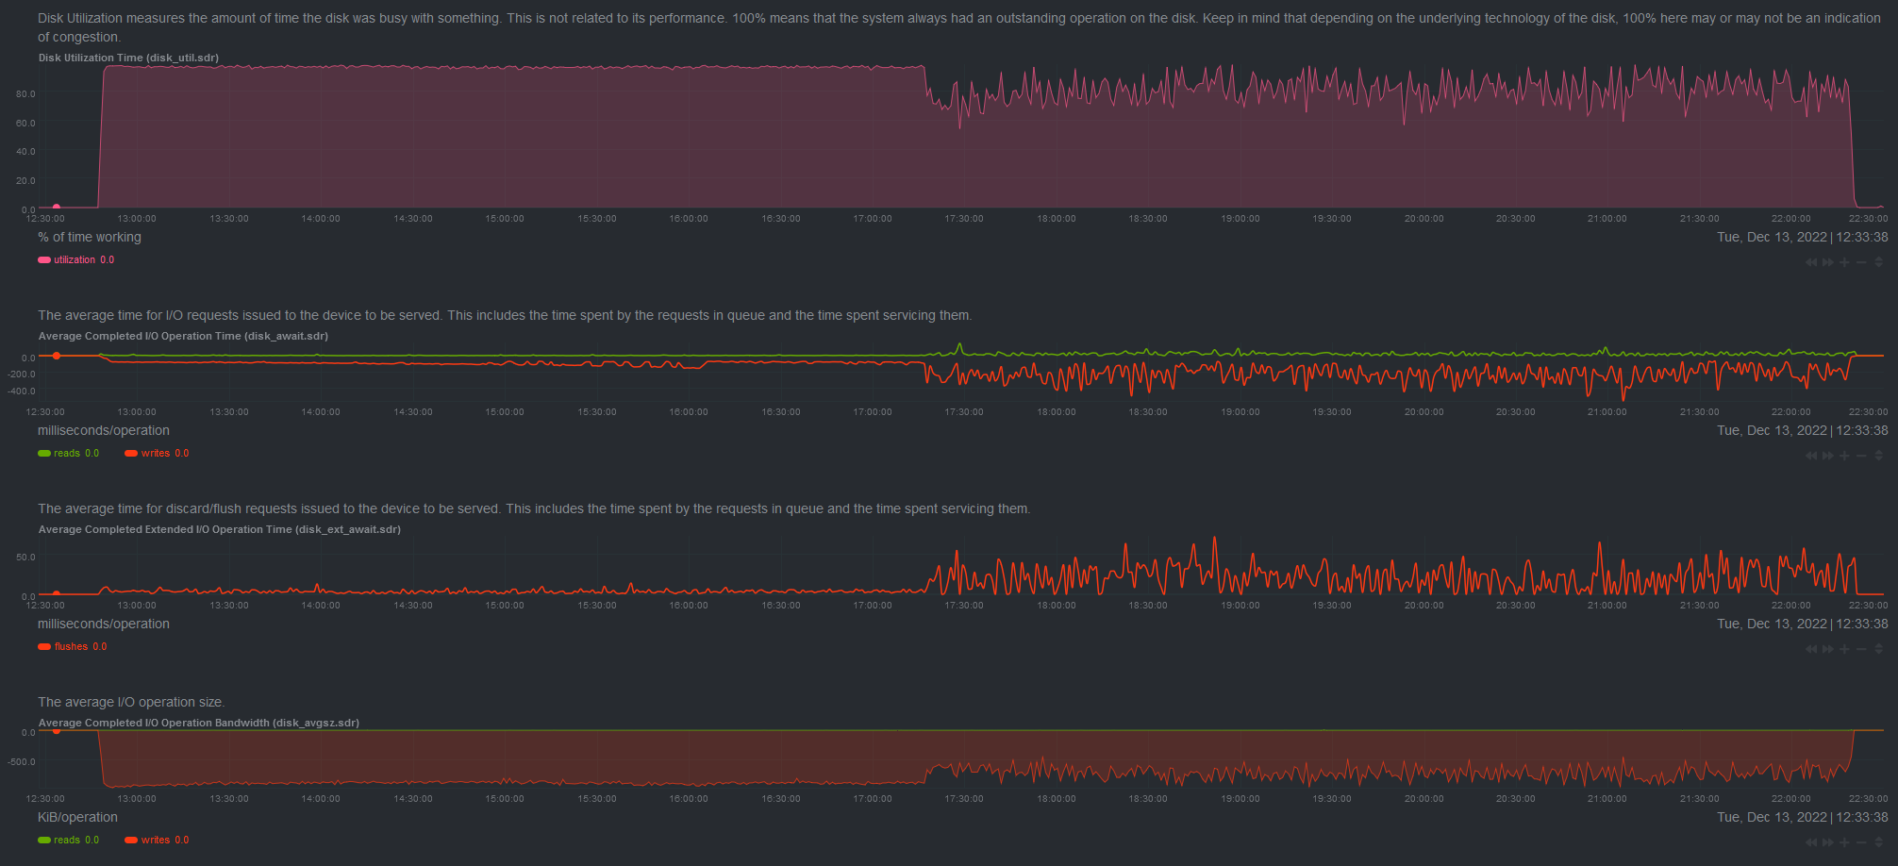Image resolution: width=1898 pixels, height=866 pixels.
Task: Toggle the flushes dimension in the legend
Action: tap(73, 647)
